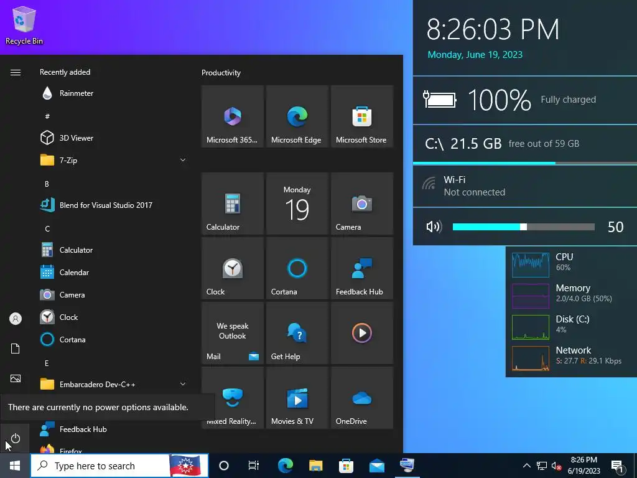Image resolution: width=637 pixels, height=478 pixels.
Task: Open File Explorer from the taskbar
Action: [315, 466]
